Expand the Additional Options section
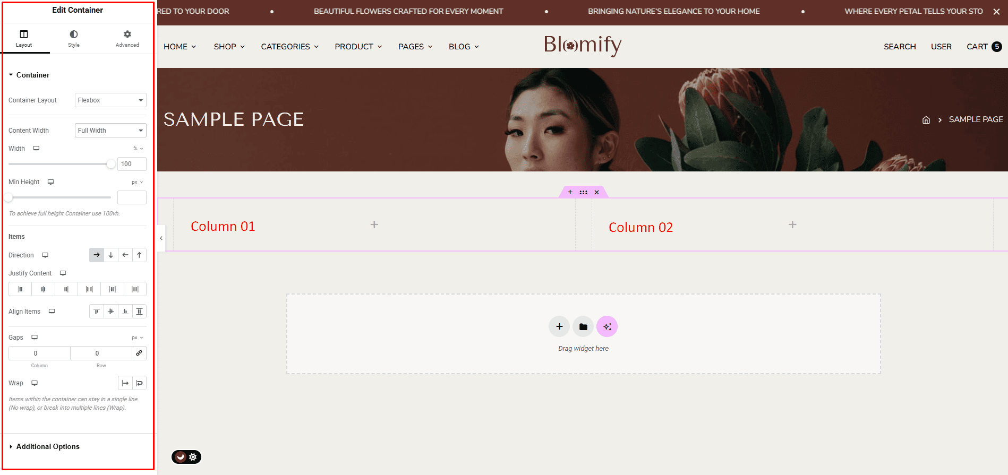 (45, 446)
